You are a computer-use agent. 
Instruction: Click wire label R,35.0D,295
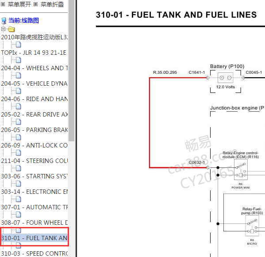(x=165, y=72)
